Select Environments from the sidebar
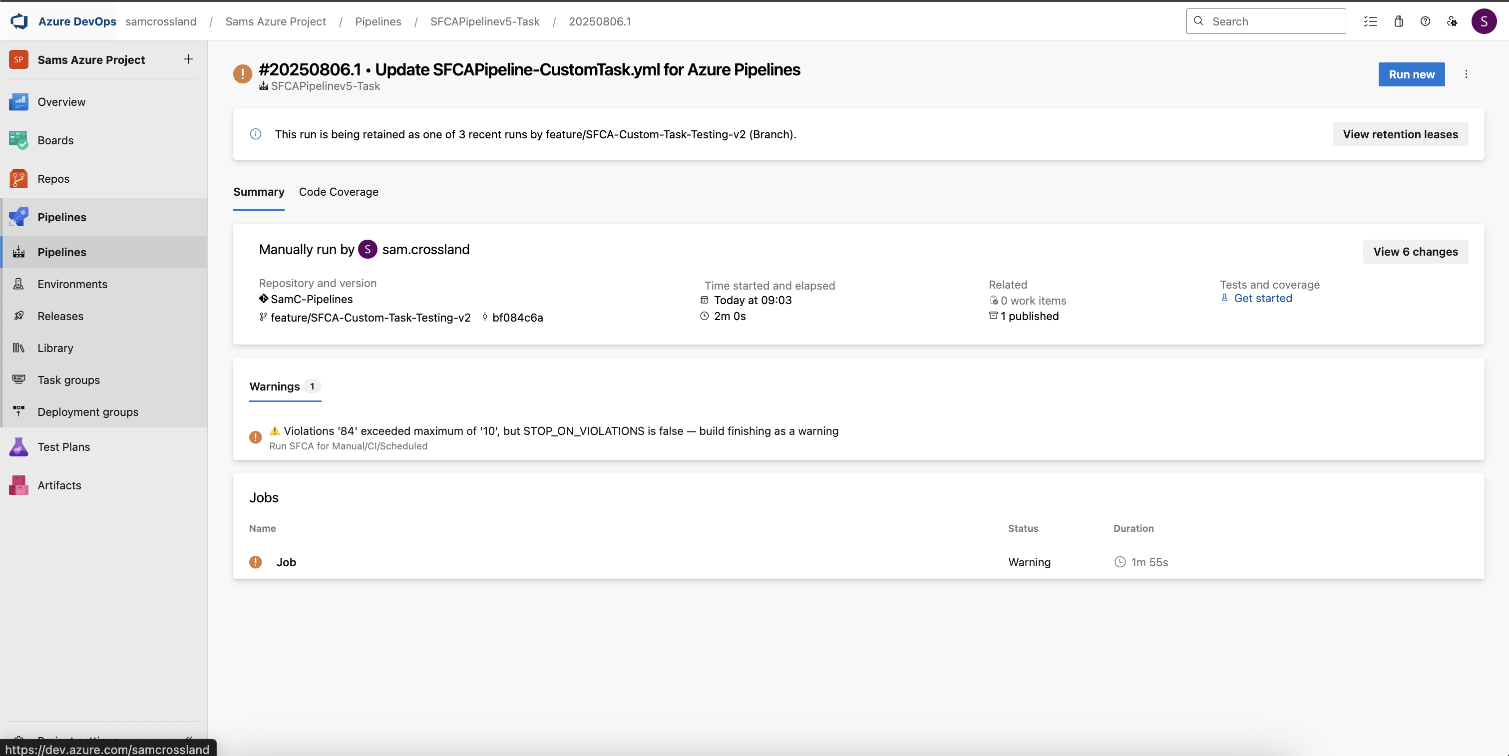 [x=72, y=284]
